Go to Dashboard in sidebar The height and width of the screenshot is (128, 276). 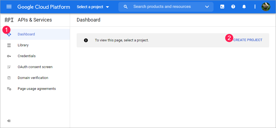(26, 34)
